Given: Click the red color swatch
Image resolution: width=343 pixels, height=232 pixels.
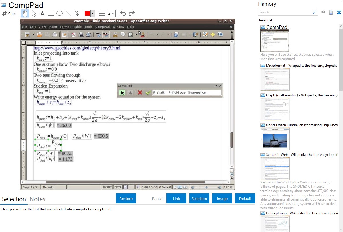Looking at the screenshot, I should coord(87,13).
